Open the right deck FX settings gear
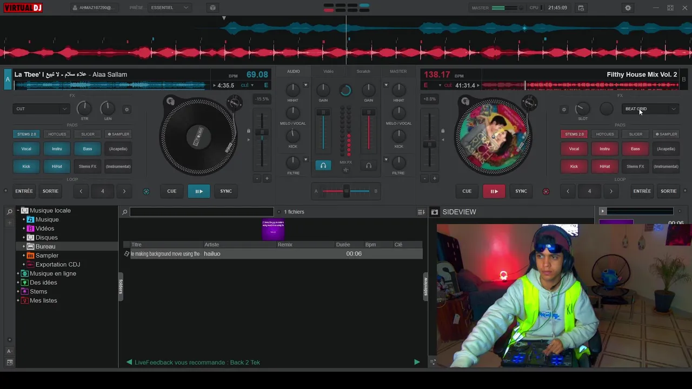The height and width of the screenshot is (389, 692). click(x=564, y=109)
